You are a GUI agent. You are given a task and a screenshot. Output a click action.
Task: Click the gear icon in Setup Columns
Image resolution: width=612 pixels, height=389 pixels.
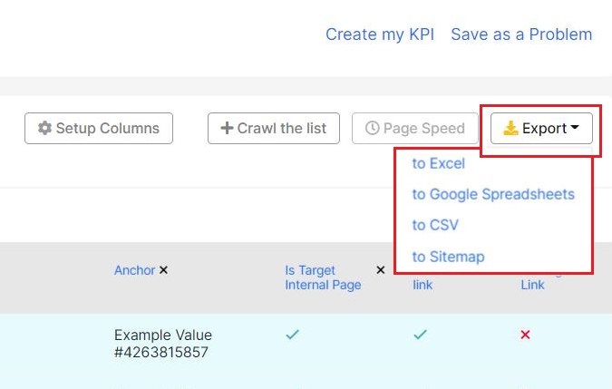(44, 128)
